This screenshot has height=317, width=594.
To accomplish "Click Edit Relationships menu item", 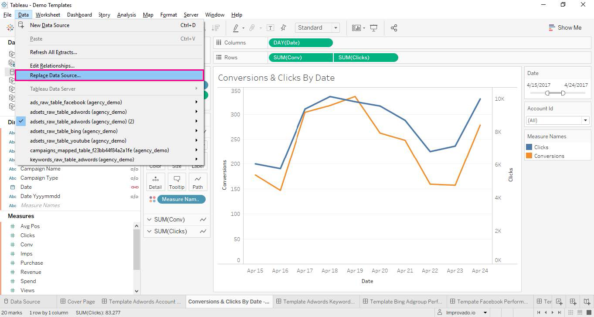I will coord(109,66).
